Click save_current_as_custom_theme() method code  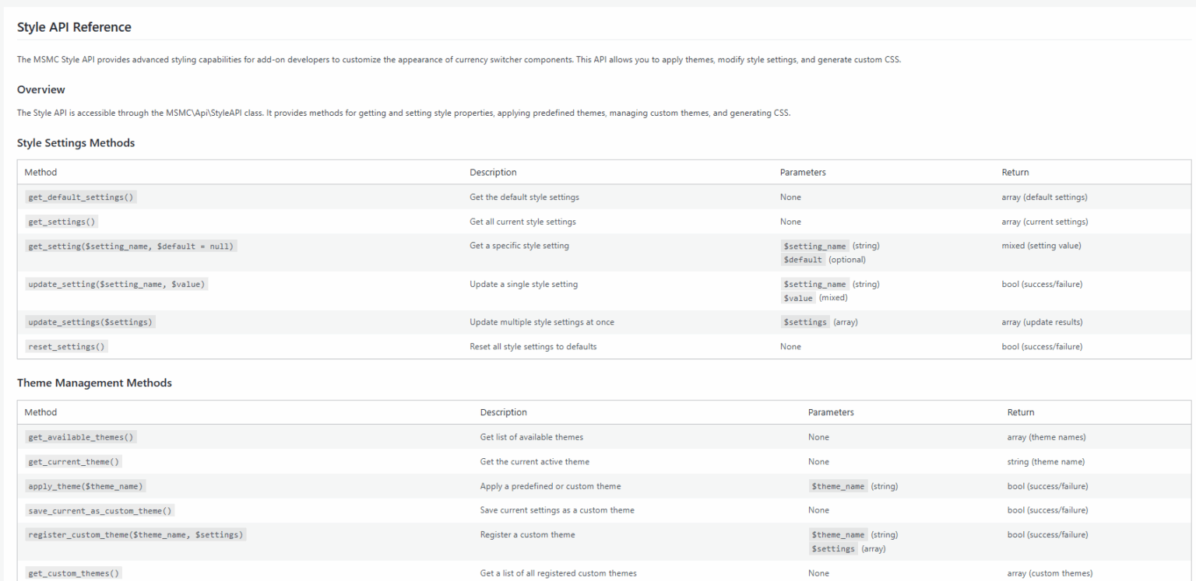pos(100,510)
